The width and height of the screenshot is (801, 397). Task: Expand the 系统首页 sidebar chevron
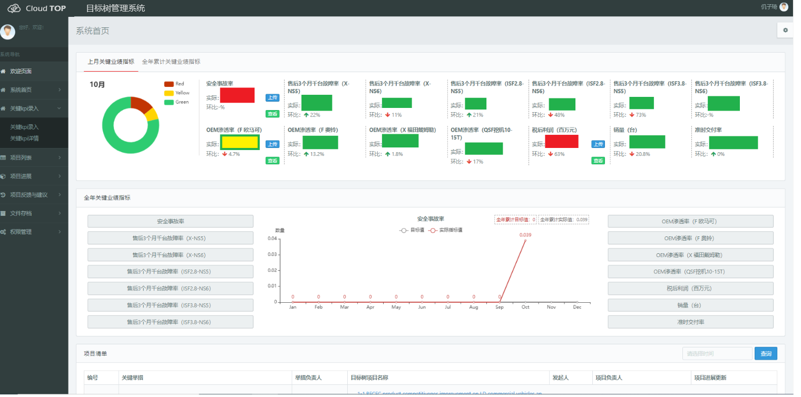pyautogui.click(x=60, y=90)
